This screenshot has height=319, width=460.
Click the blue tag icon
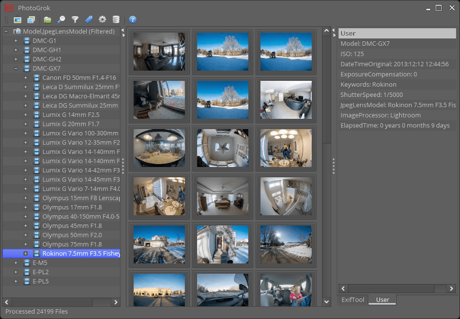(88, 20)
